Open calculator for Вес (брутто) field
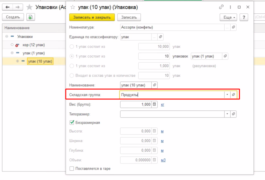 154,104
